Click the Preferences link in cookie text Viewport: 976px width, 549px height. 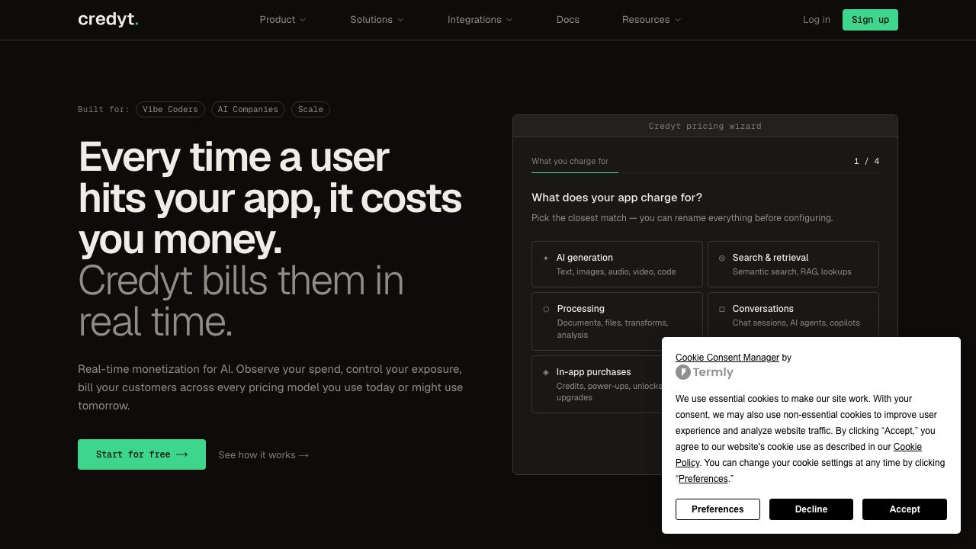click(x=703, y=479)
